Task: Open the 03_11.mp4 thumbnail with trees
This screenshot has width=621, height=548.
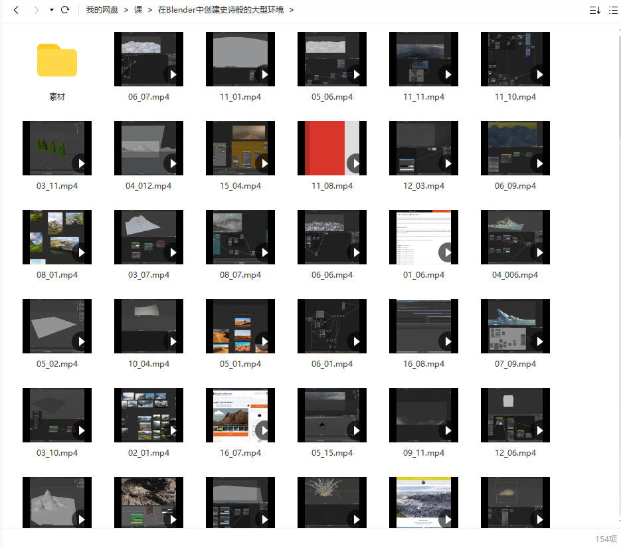Action: pyautogui.click(x=57, y=148)
